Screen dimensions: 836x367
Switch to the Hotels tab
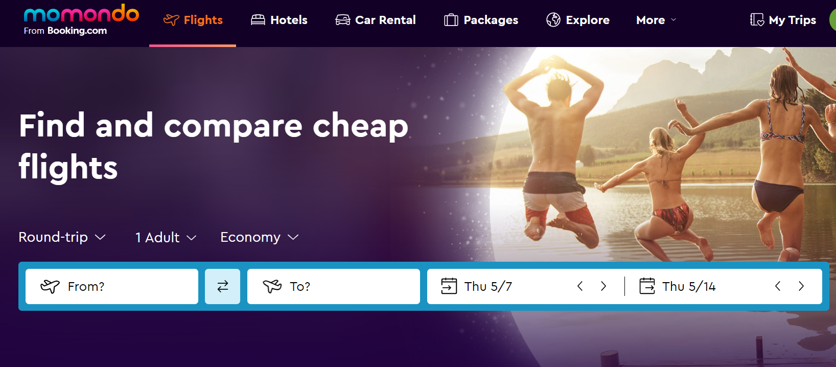(x=279, y=20)
